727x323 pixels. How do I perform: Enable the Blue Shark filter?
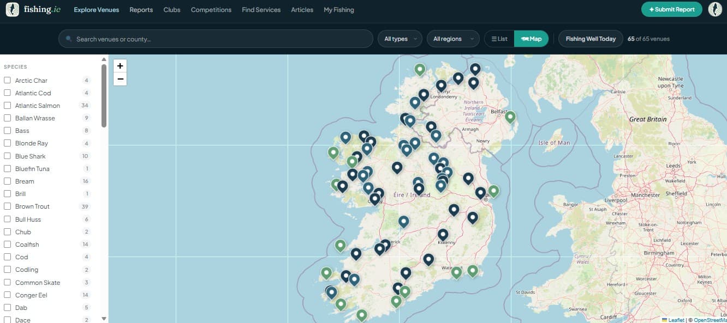[x=7, y=156]
